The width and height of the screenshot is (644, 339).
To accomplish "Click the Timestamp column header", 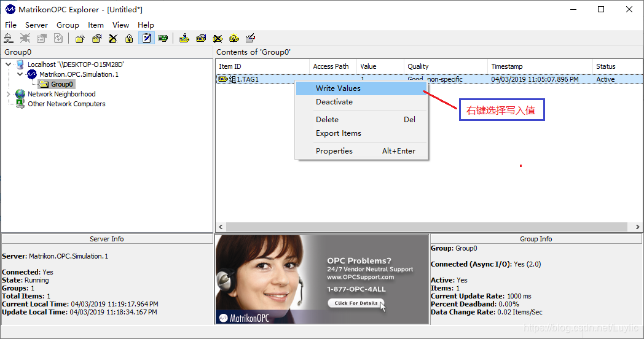I will pos(540,66).
